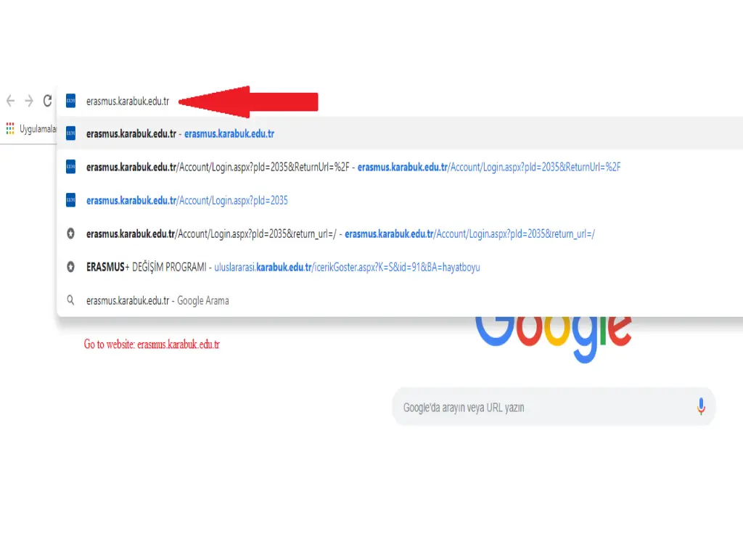Click the star icon of the return_url suggestion
The width and height of the screenshot is (743, 557).
click(x=70, y=234)
